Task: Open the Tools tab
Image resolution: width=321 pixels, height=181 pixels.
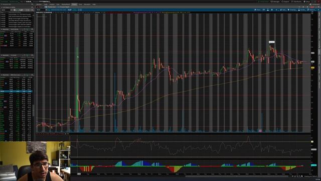Action: point(80,5)
